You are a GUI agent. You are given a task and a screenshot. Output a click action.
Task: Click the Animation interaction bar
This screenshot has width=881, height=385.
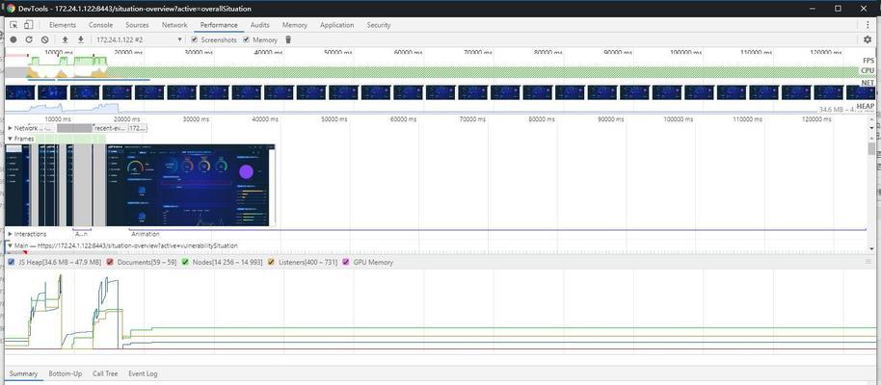[497, 230]
